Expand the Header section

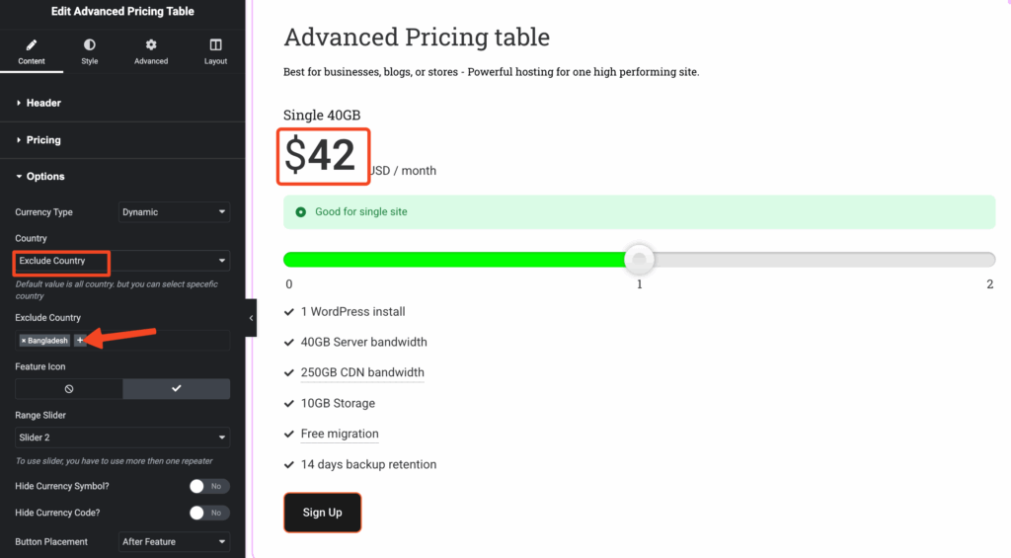point(43,103)
